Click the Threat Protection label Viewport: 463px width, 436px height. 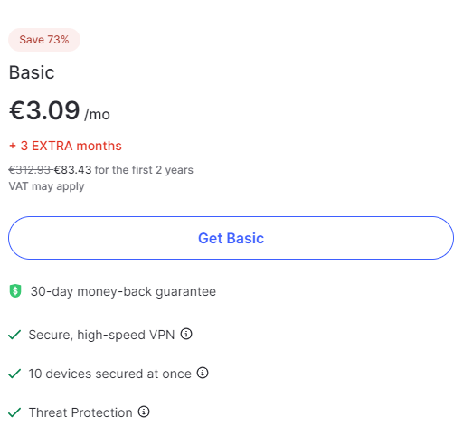(x=80, y=412)
